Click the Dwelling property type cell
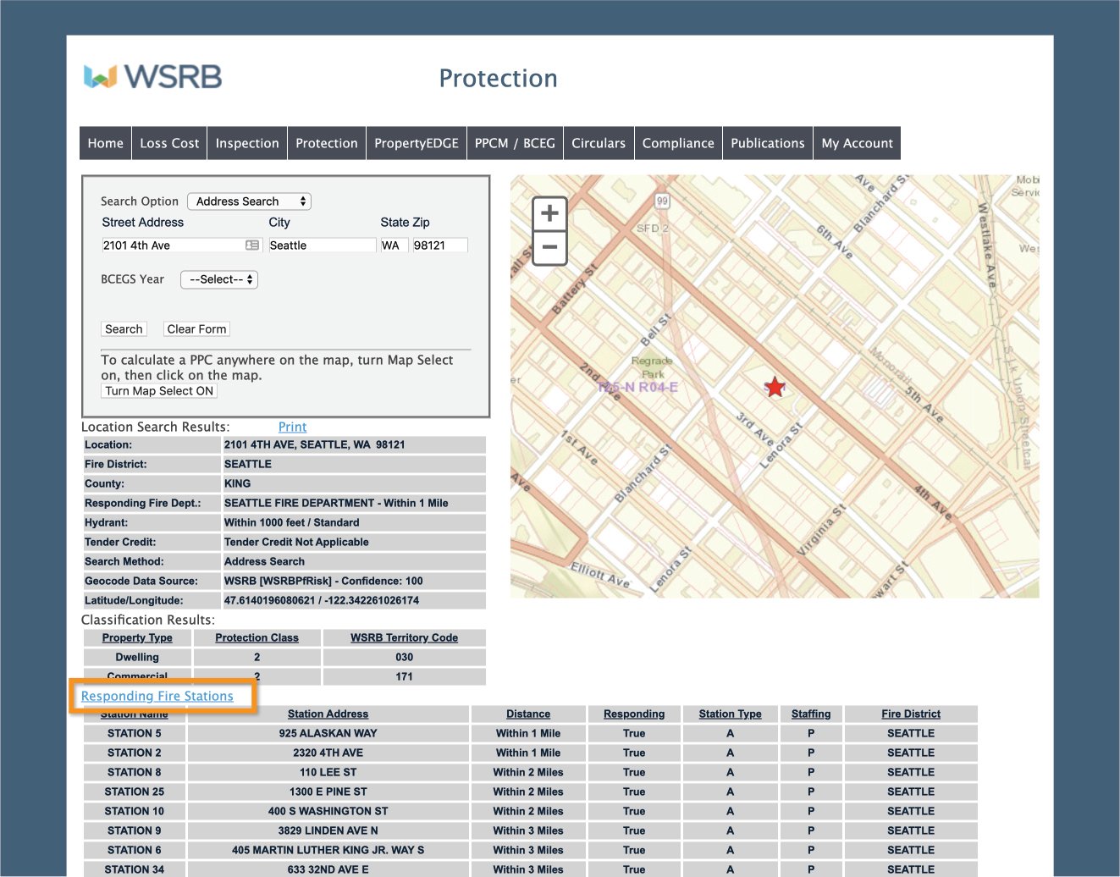 [137, 657]
